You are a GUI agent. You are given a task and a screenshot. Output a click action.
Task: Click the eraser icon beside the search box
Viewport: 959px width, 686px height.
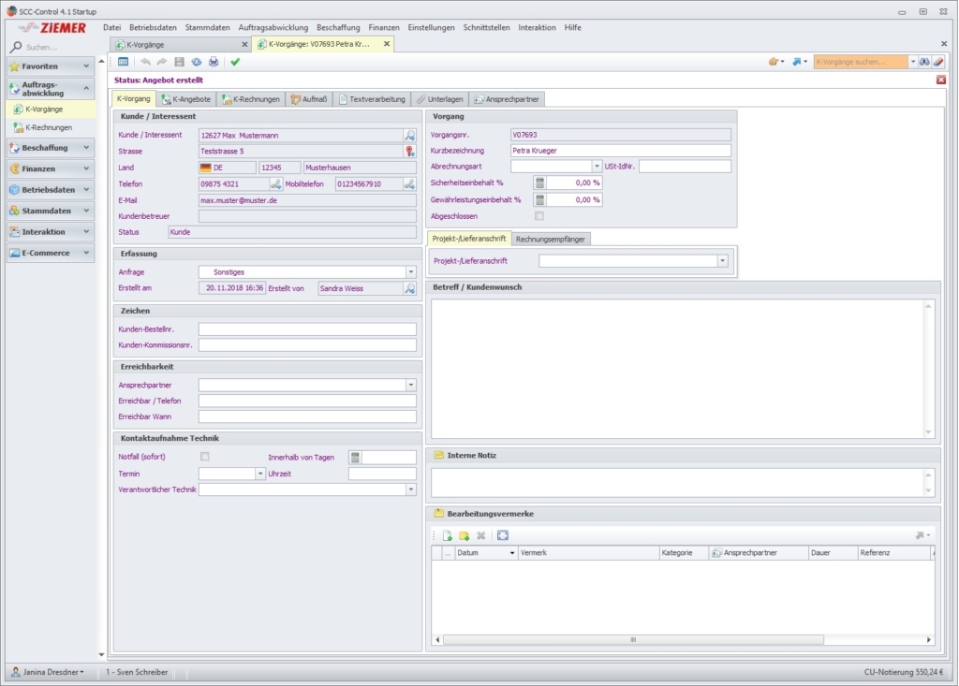pyautogui.click(x=938, y=62)
